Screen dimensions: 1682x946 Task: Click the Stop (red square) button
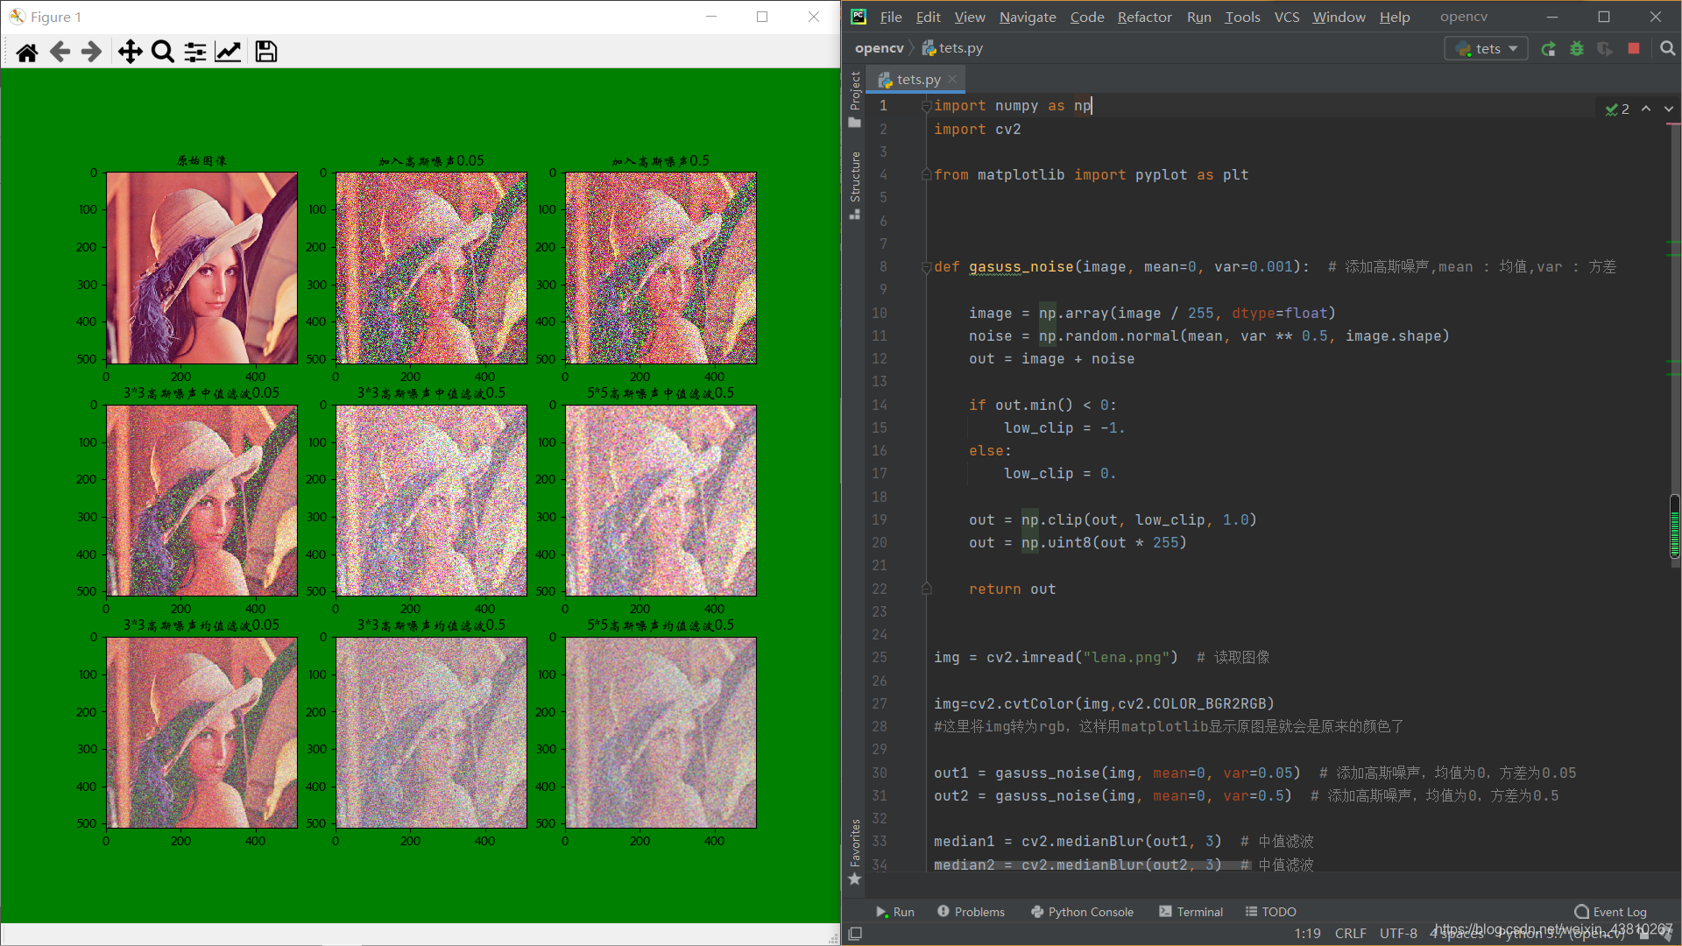pyautogui.click(x=1636, y=47)
